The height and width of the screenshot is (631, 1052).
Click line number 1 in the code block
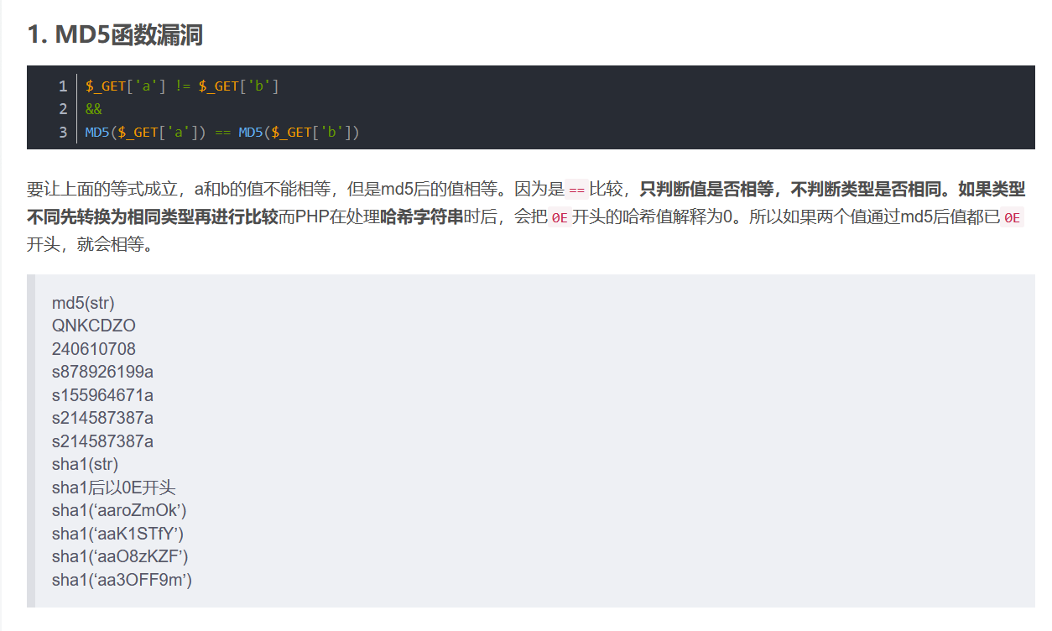pos(63,86)
